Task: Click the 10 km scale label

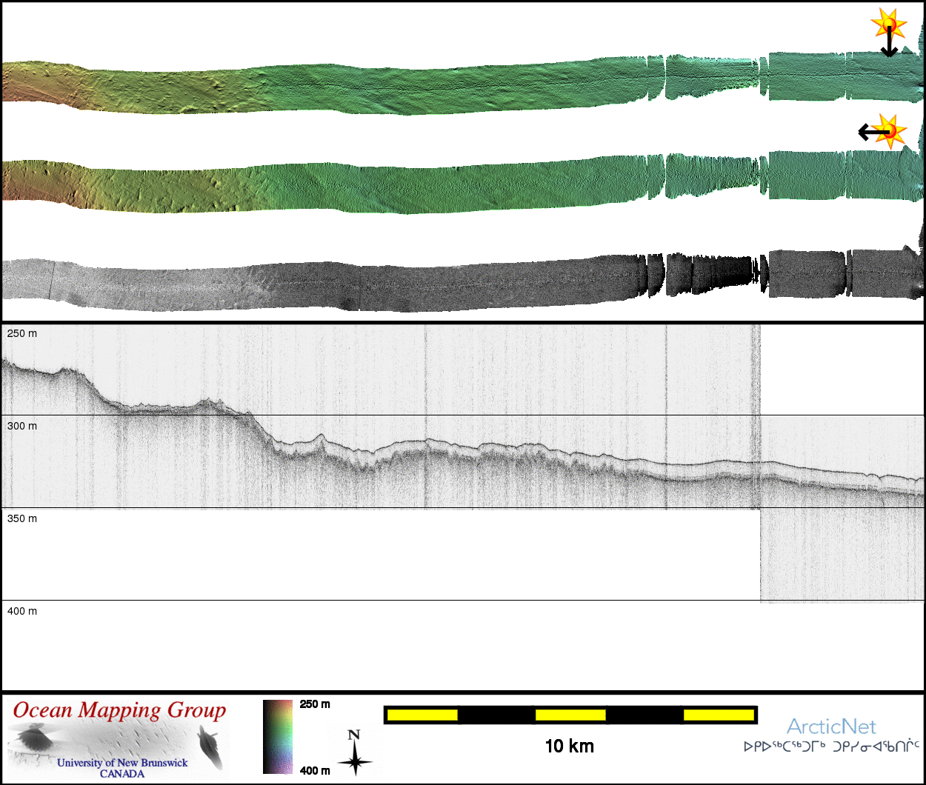Action: (x=569, y=746)
